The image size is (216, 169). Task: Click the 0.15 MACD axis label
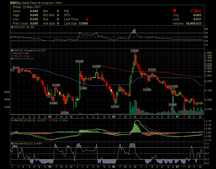pyautogui.click(x=208, y=121)
